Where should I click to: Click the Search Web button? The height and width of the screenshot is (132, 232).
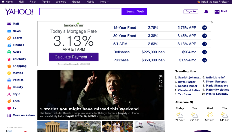[134, 12]
